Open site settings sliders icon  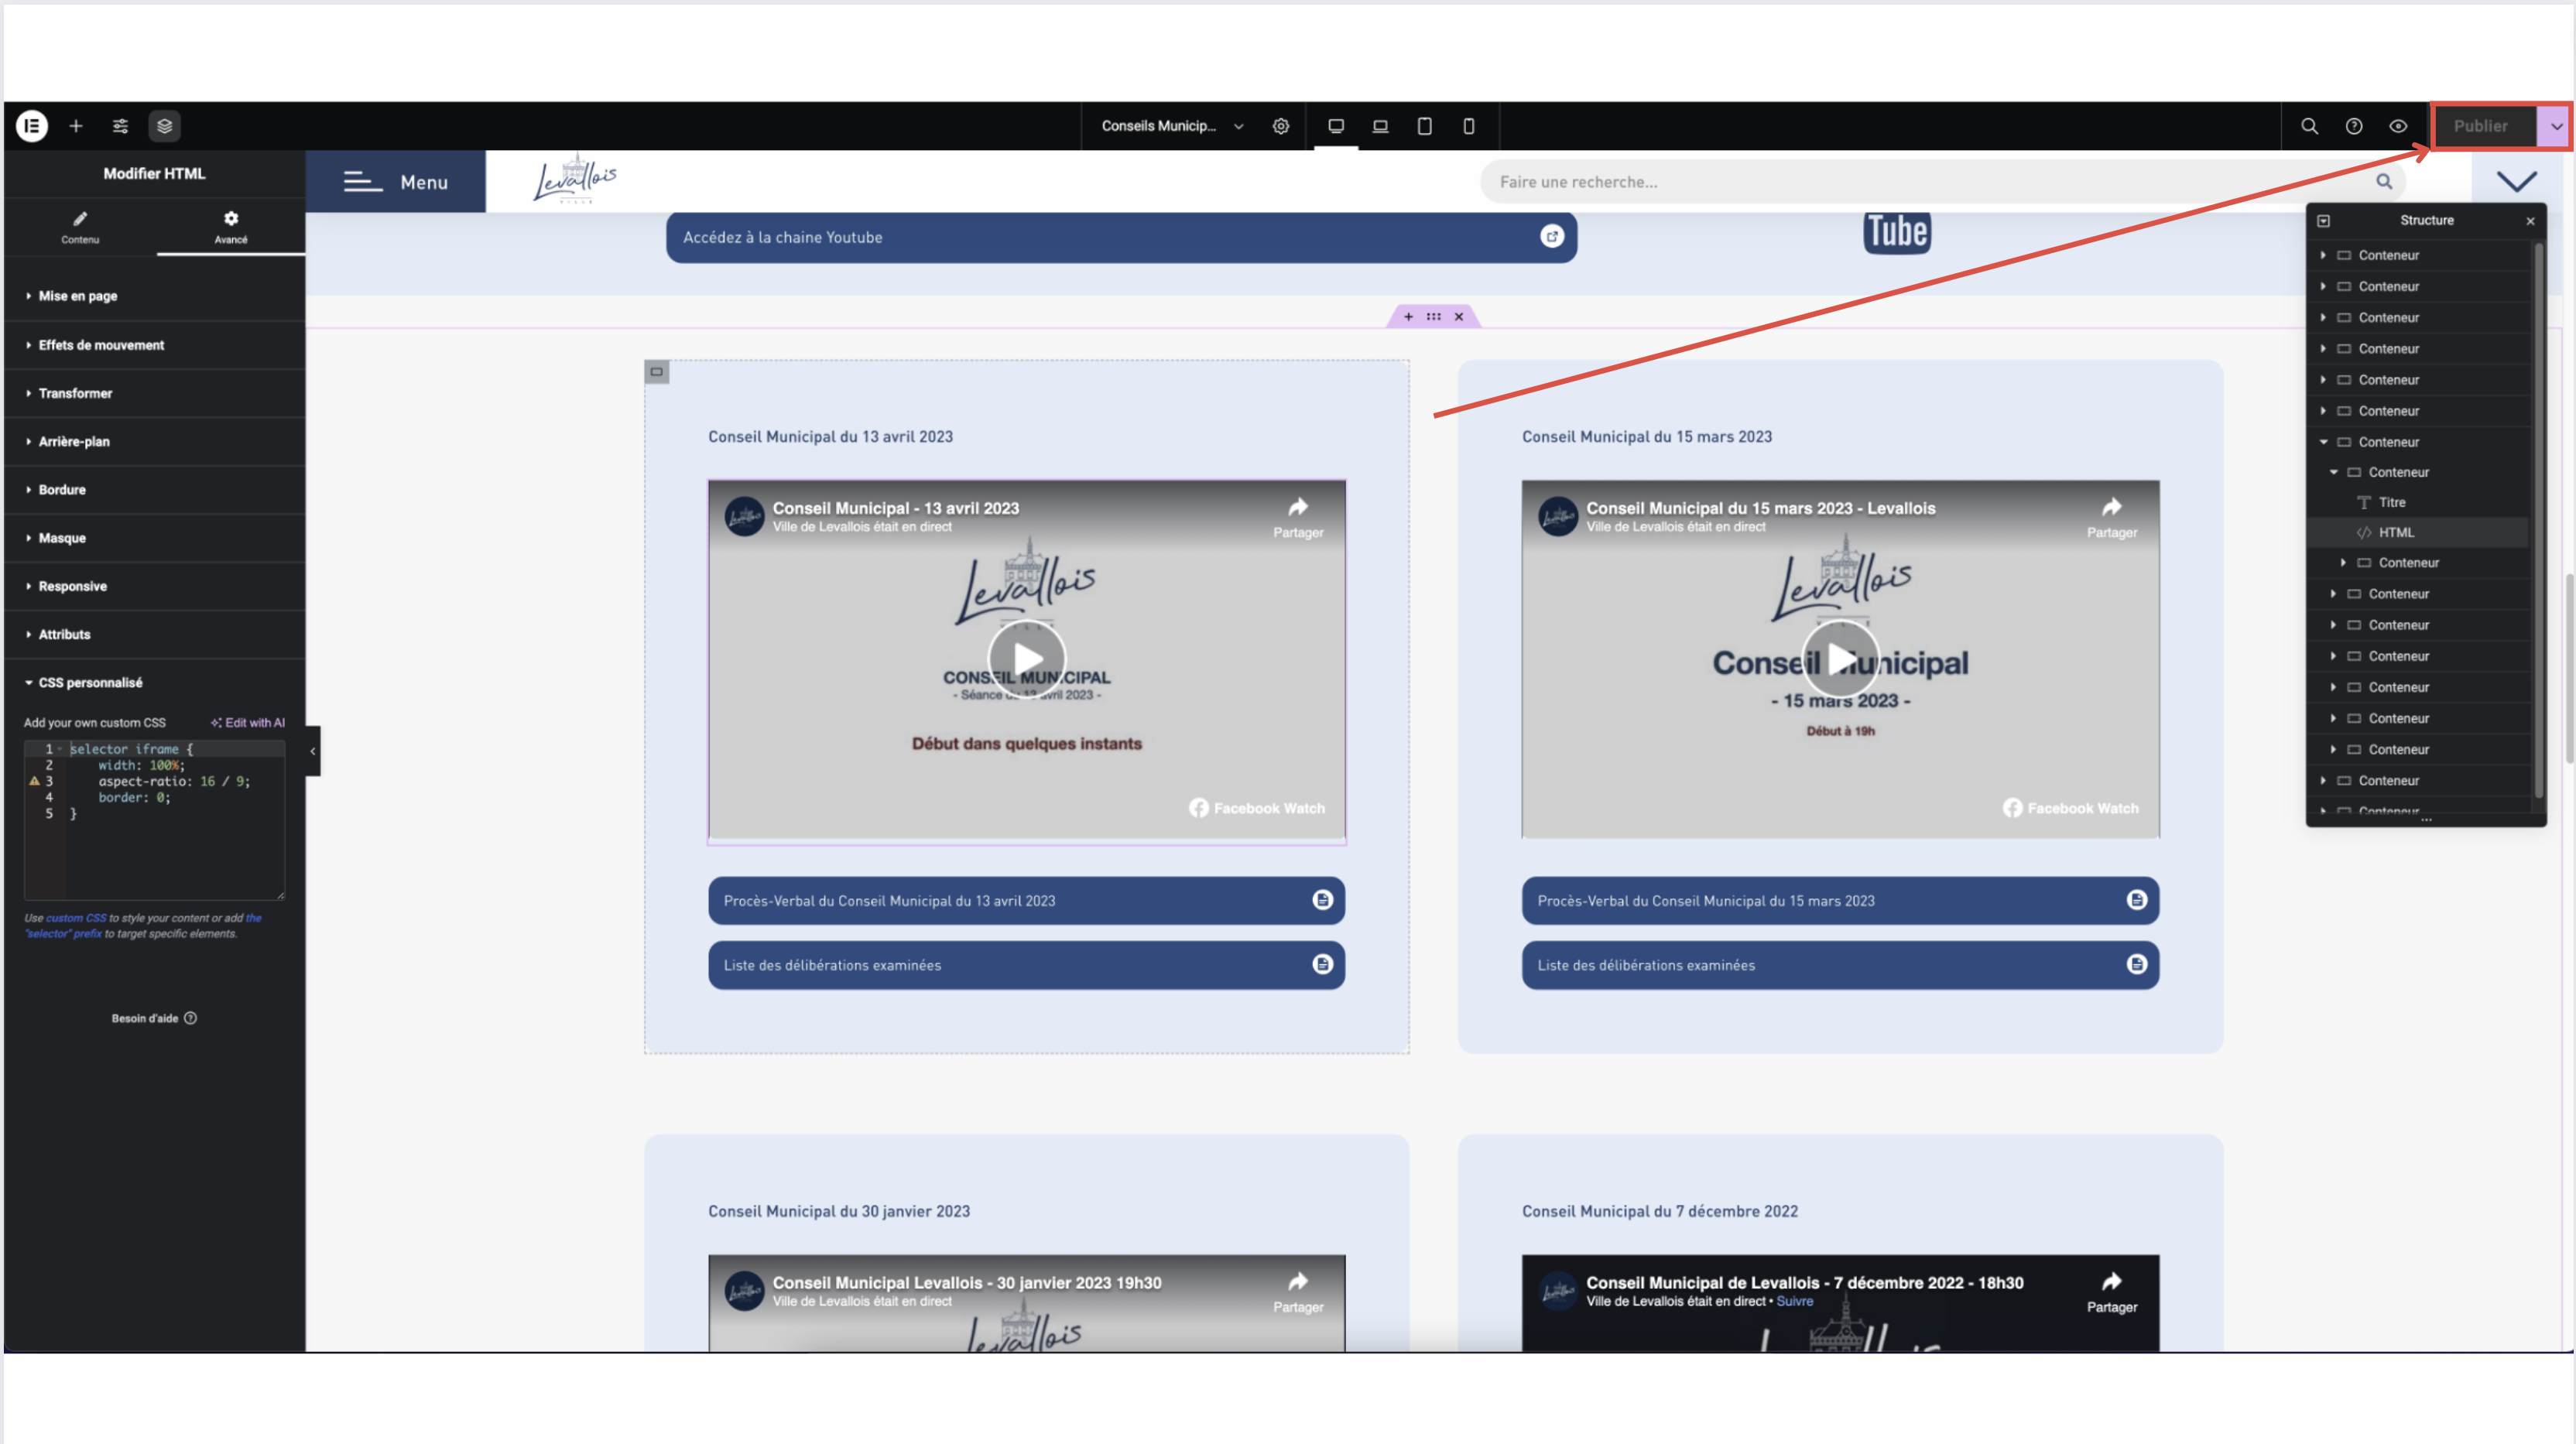(x=120, y=126)
